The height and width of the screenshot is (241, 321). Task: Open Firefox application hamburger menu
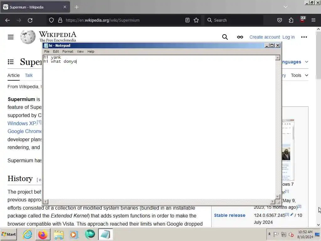[x=313, y=20]
